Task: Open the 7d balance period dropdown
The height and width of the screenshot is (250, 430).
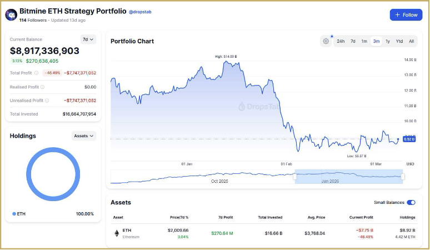Action: click(x=88, y=39)
